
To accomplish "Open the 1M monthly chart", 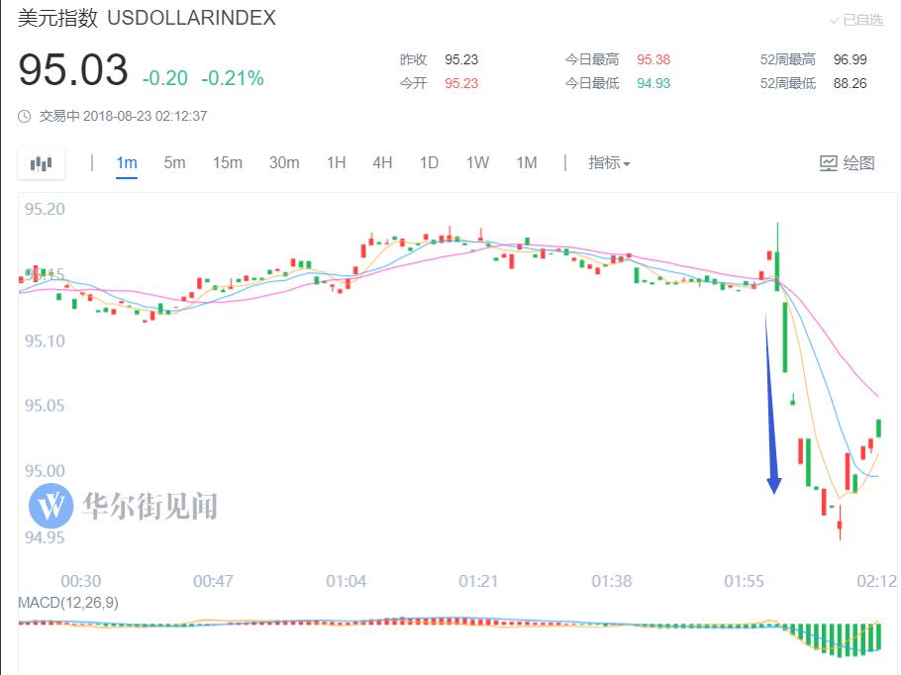I will 526,162.
